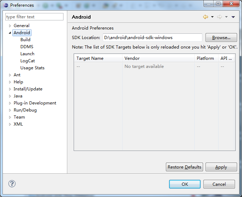Click Restore Defaults button
242x197 pixels.
(x=184, y=167)
